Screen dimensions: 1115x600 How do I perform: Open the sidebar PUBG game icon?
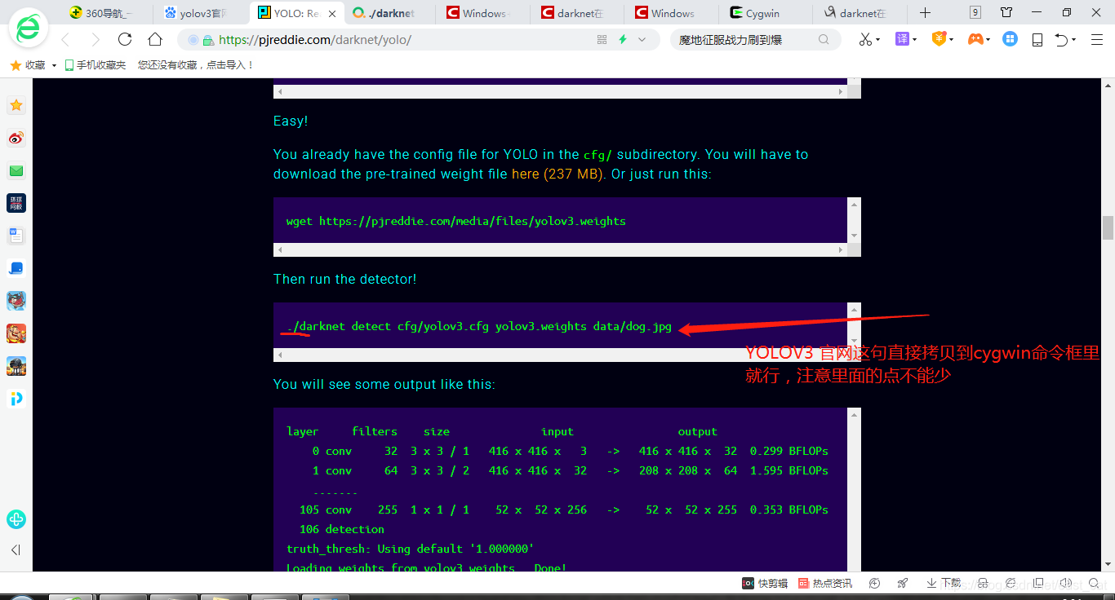coord(16,366)
